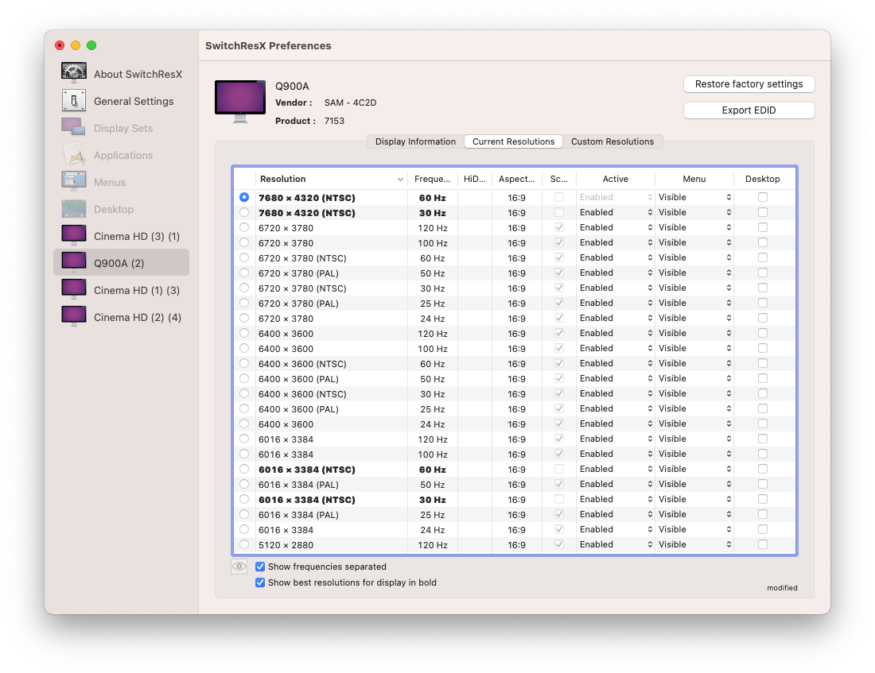Switch to Display Information tab
Screen dimensions: 875x673
415,141
